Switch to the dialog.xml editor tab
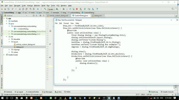 (x=98, y=16)
